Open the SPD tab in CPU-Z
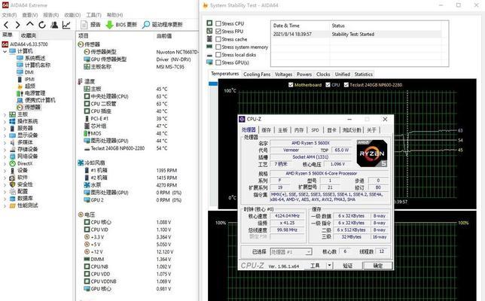This screenshot has width=485, height=301. click(x=316, y=130)
